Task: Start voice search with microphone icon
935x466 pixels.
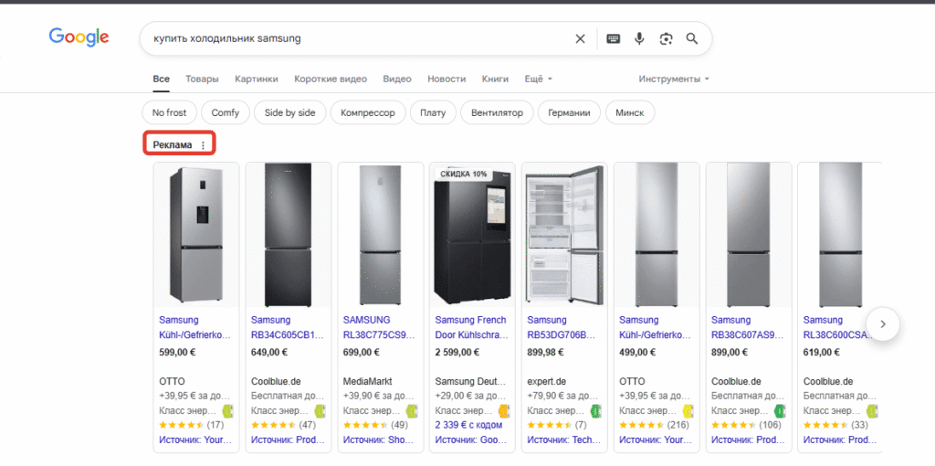Action: tap(639, 38)
